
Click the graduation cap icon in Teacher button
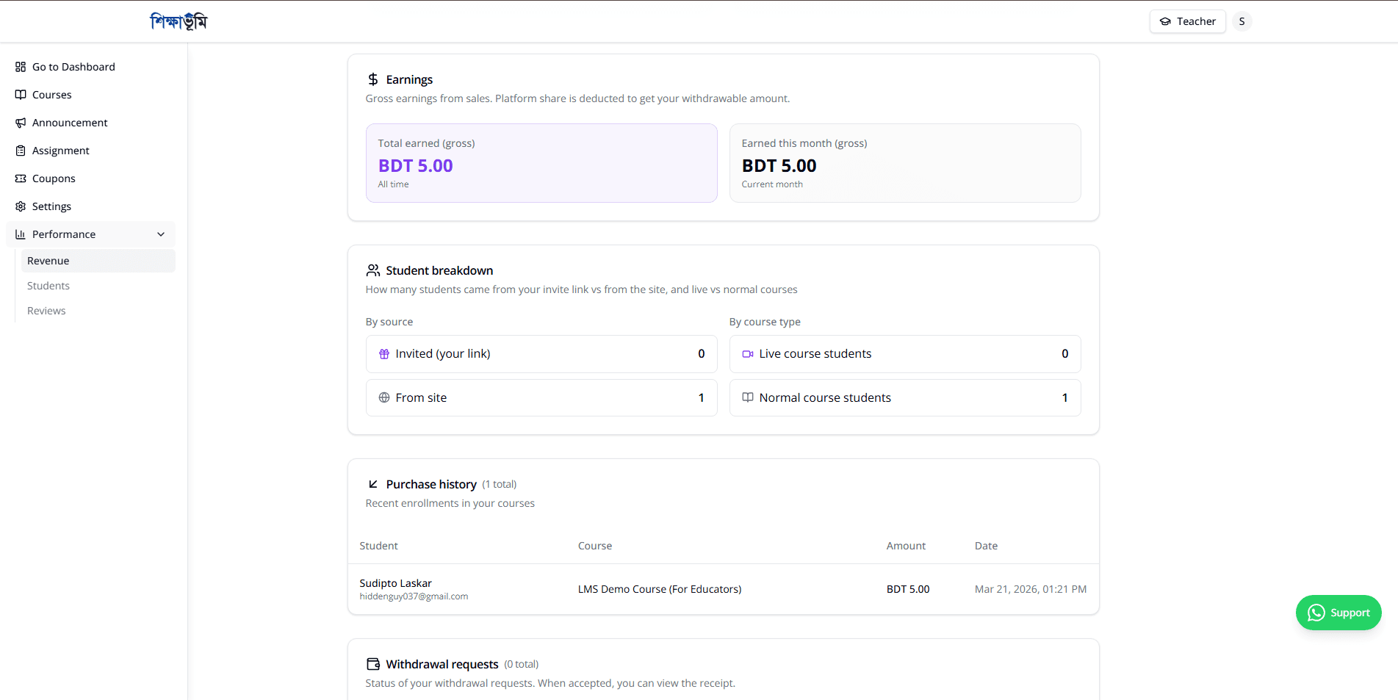1165,21
